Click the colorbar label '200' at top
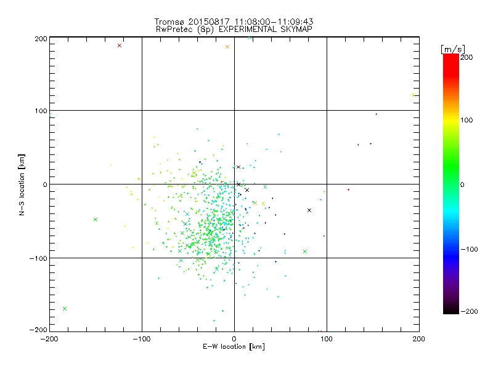 pyautogui.click(x=467, y=57)
